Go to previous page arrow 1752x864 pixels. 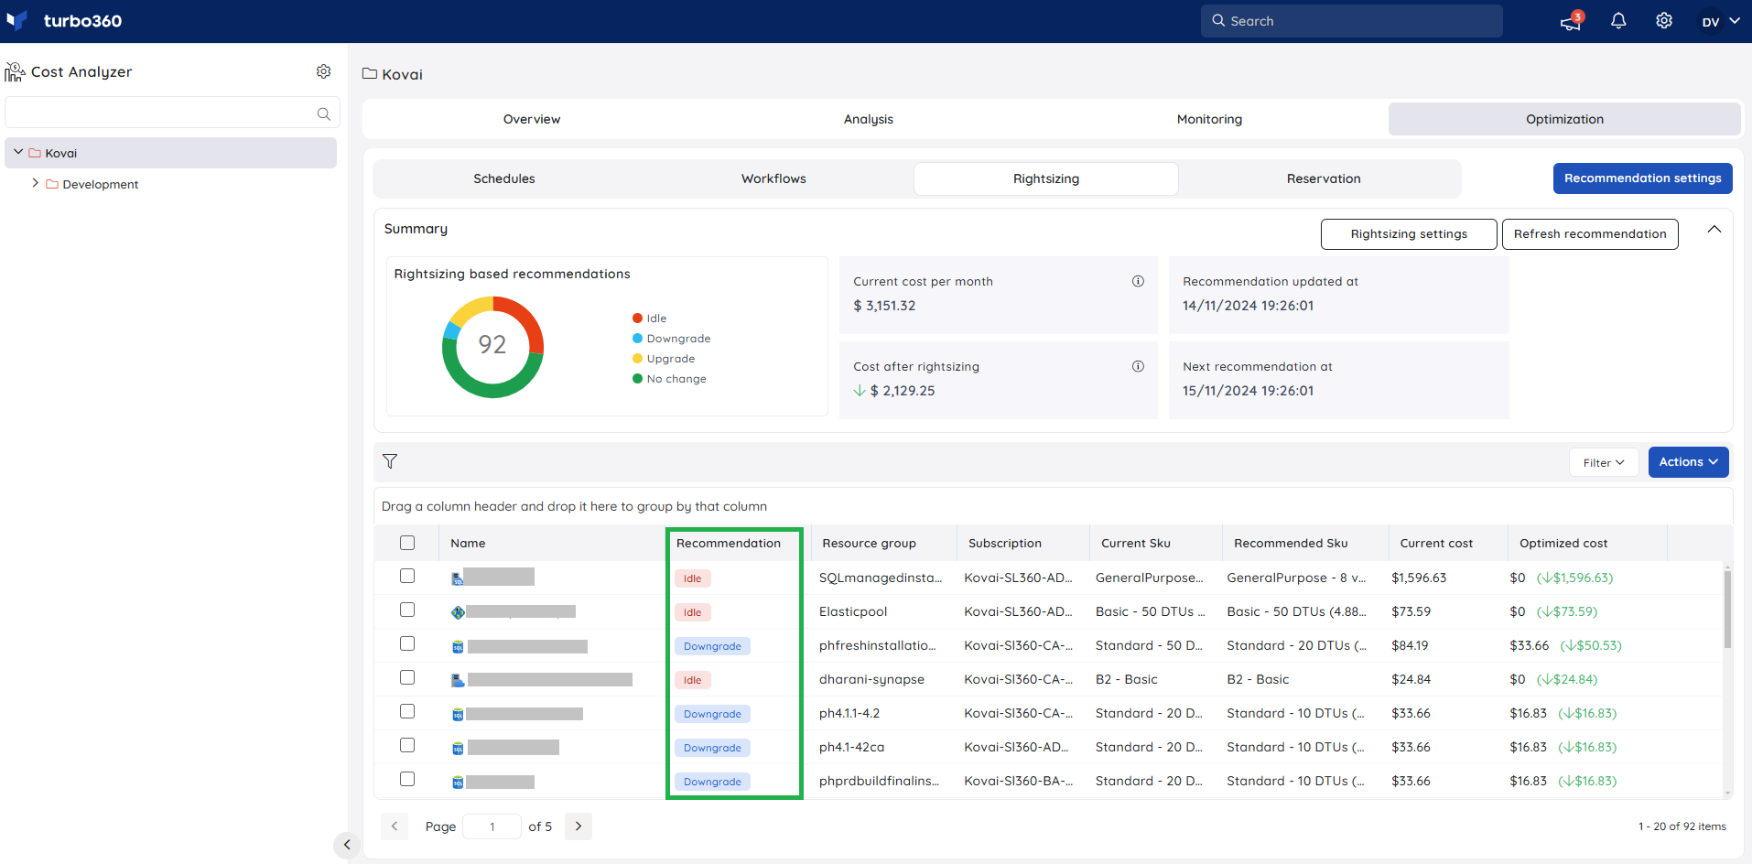click(x=395, y=826)
